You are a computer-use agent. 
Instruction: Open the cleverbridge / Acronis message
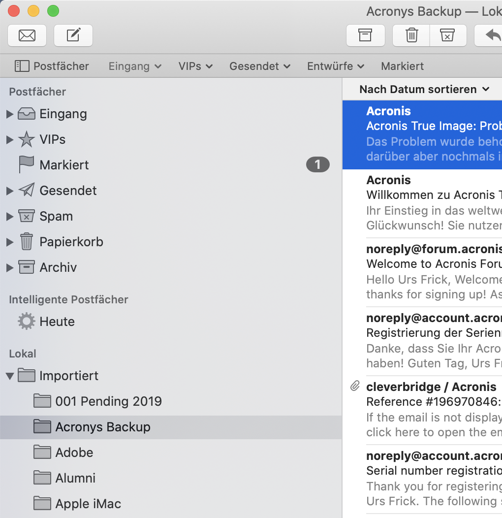coord(422,410)
